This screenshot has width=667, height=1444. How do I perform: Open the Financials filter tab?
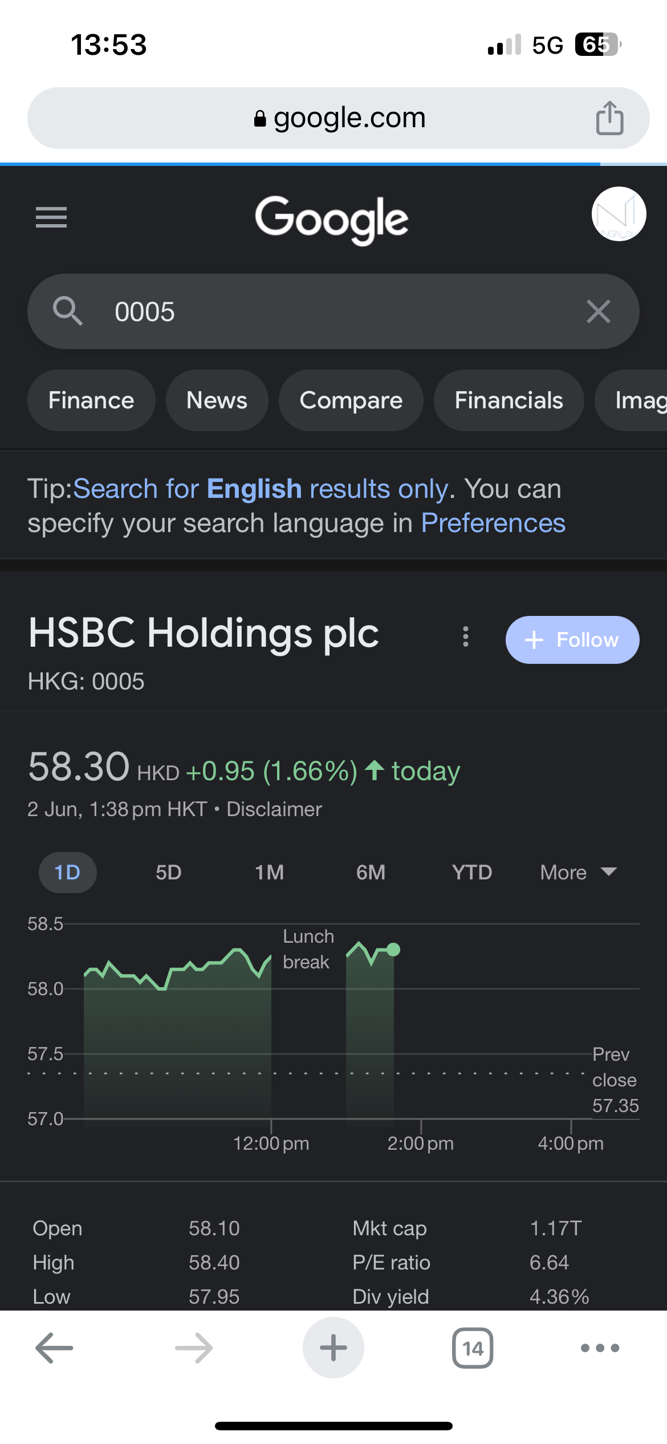pos(509,400)
